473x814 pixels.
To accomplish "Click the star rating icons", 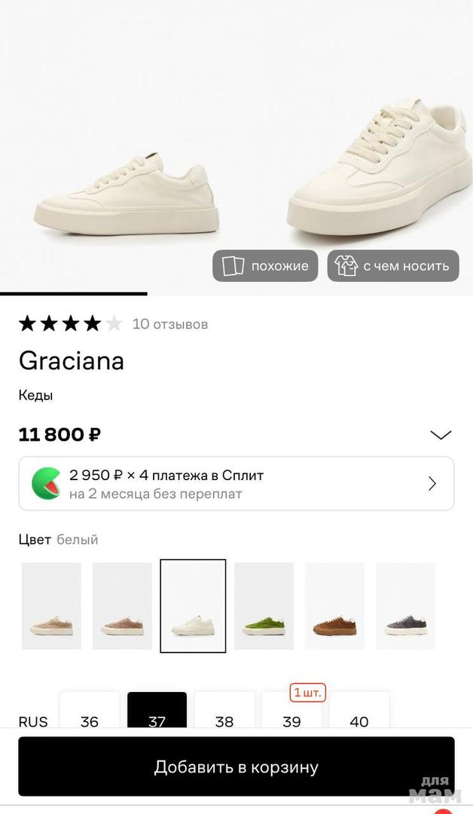I will (x=70, y=324).
